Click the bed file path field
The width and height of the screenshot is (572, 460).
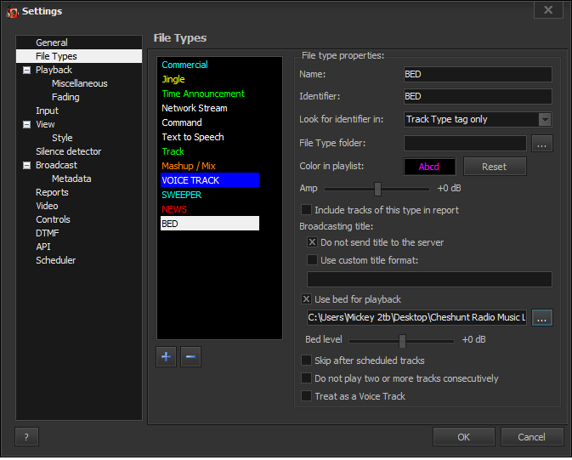tap(416, 319)
